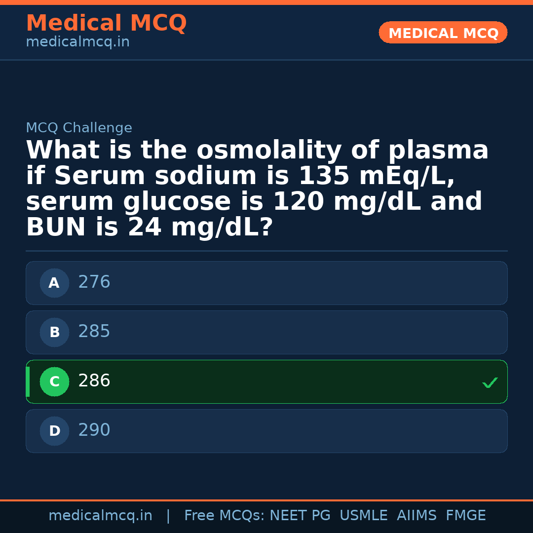Select the answer value 276
The width and height of the screenshot is (533, 533).
coord(94,282)
